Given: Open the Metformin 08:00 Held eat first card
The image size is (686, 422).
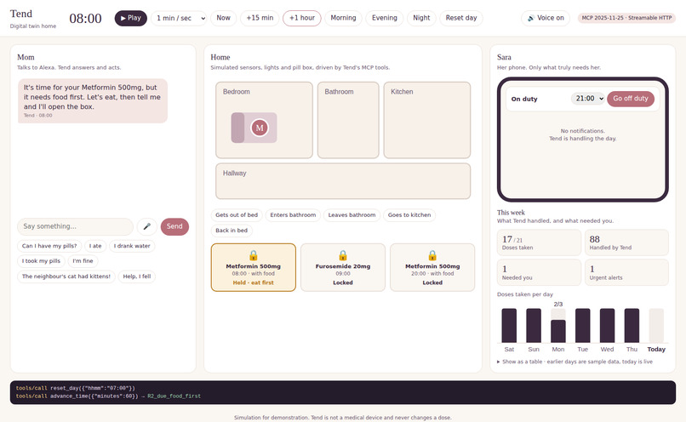Looking at the screenshot, I should click(254, 267).
